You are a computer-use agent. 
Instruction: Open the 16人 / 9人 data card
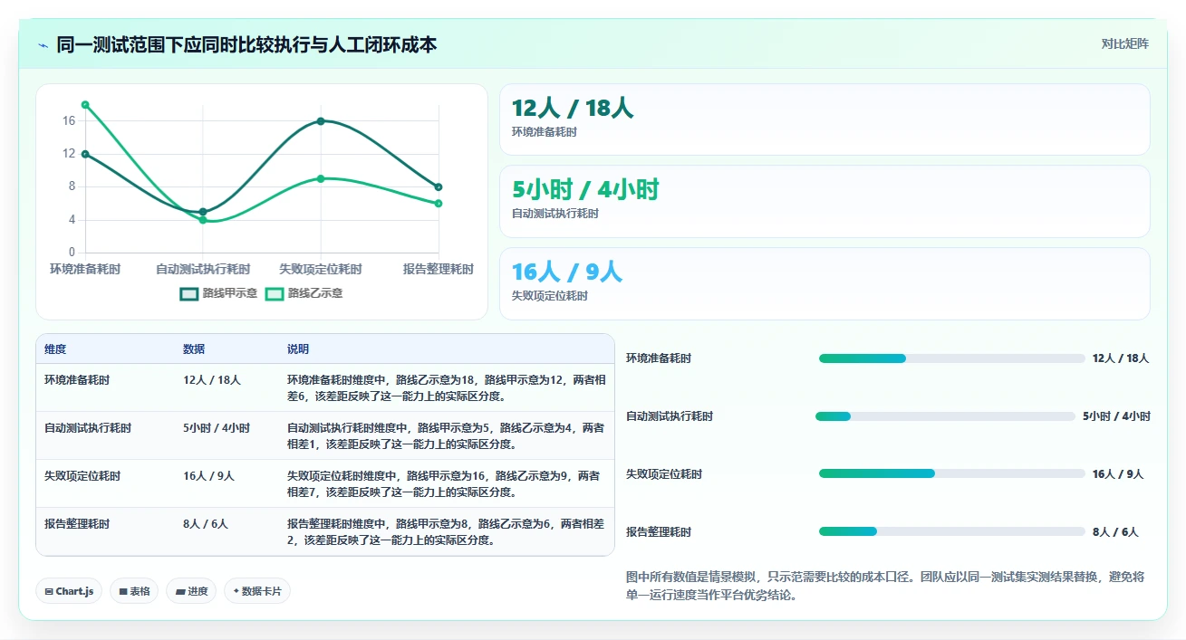tap(824, 283)
